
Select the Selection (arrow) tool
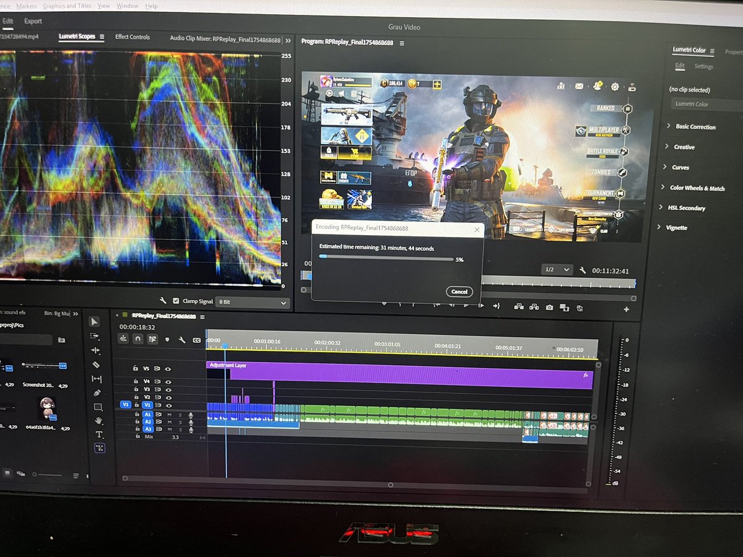(x=94, y=321)
